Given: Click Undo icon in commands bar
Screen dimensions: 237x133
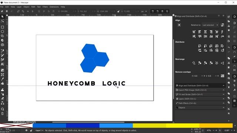Looking at the screenshot, I should click(229, 47).
